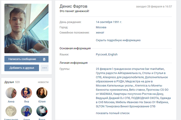Screen dimensions: 181x120
Task: Open friend Яна's avatar
Action: click(27, 93)
